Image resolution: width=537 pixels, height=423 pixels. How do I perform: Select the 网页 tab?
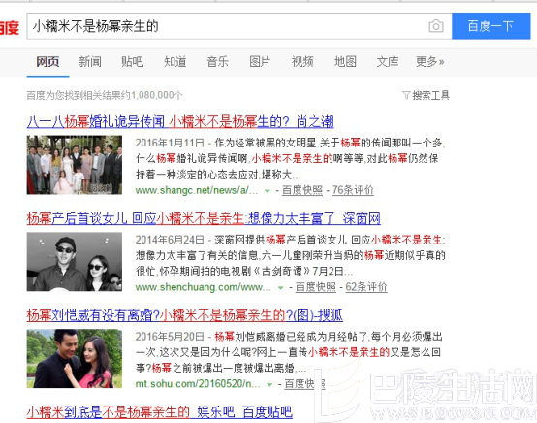(47, 62)
